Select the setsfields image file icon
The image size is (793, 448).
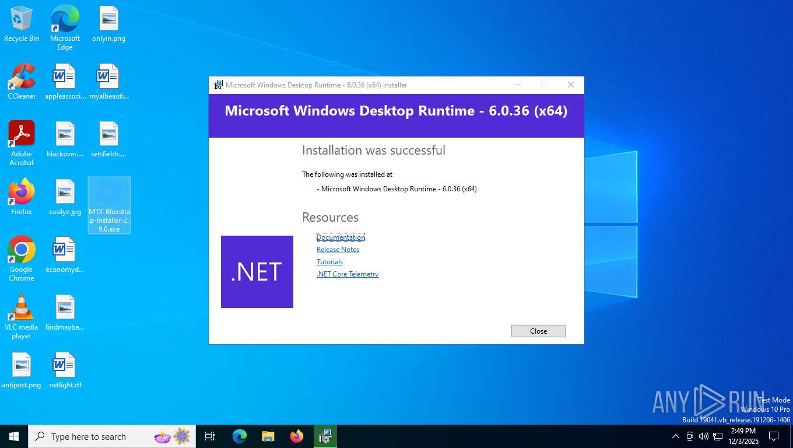tap(108, 140)
